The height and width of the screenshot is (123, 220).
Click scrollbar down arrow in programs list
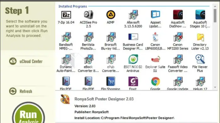(215, 87)
